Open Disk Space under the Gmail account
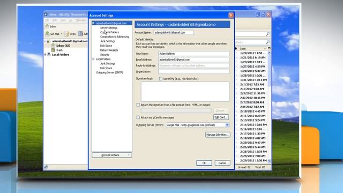The width and height of the screenshot is (343, 193). 106,46
